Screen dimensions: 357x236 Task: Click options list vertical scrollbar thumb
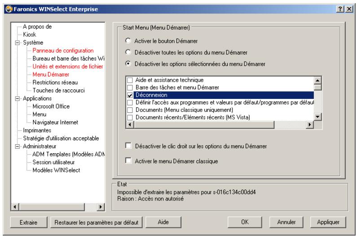(x=317, y=87)
